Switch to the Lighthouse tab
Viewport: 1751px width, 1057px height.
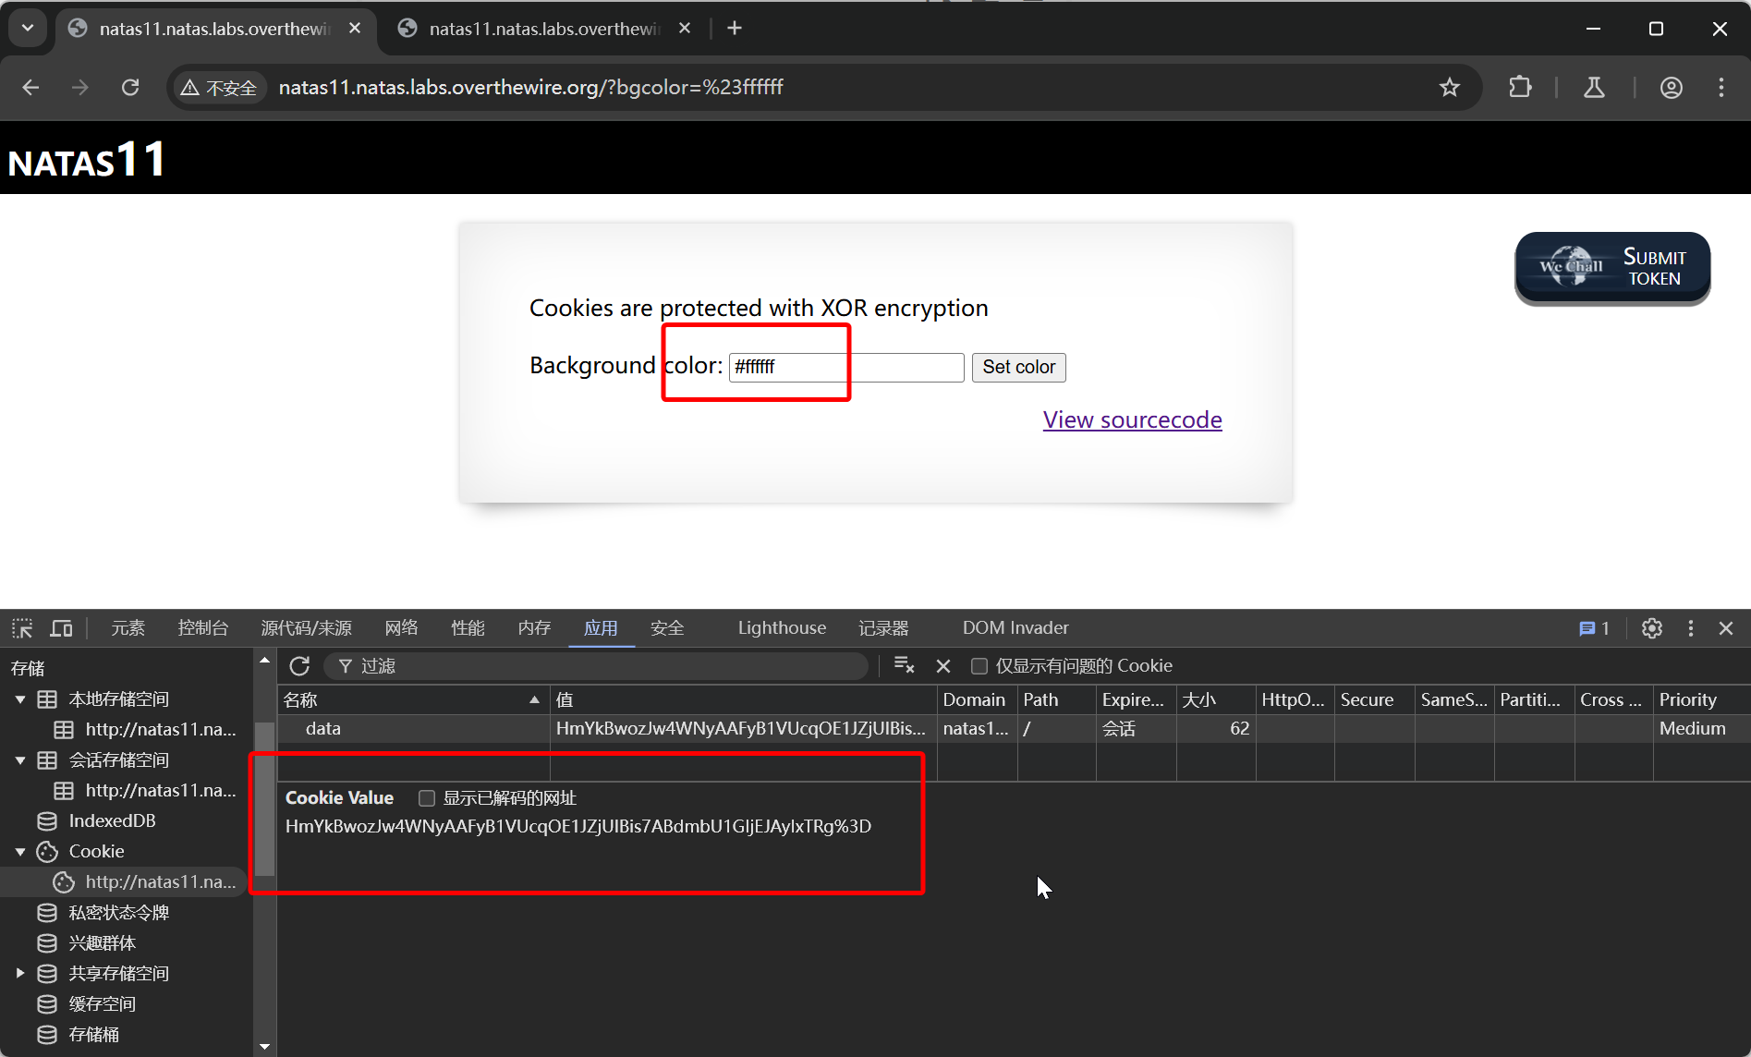coord(782,628)
